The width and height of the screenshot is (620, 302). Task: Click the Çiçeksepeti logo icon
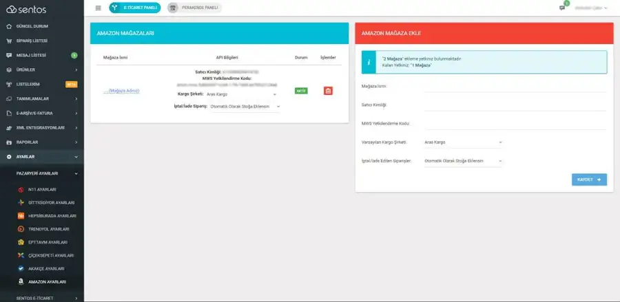pos(21,255)
